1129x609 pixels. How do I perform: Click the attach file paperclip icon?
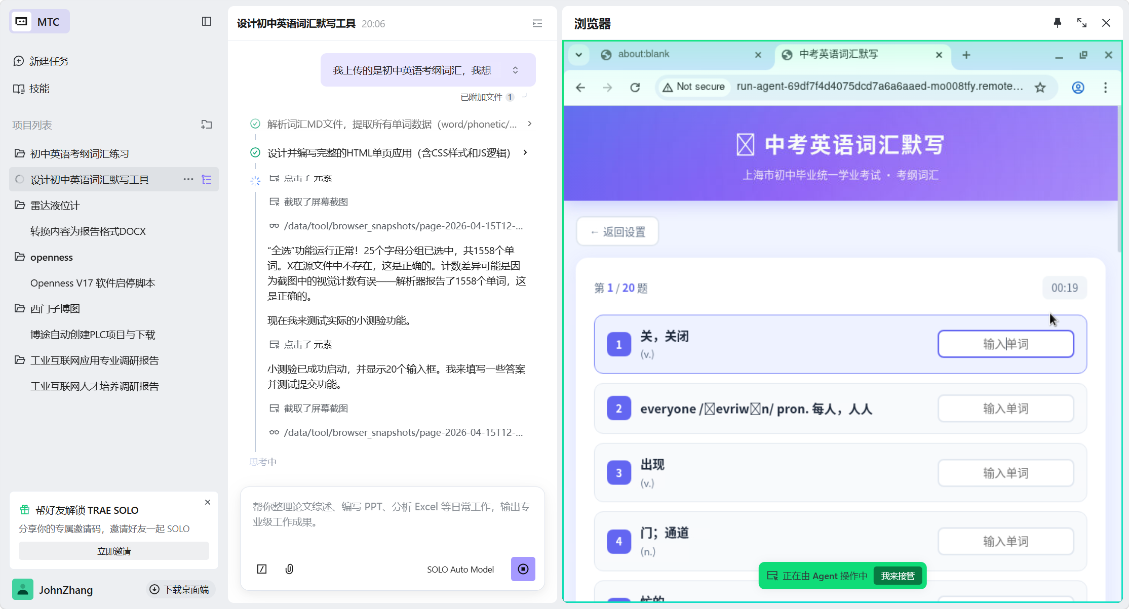coord(289,569)
